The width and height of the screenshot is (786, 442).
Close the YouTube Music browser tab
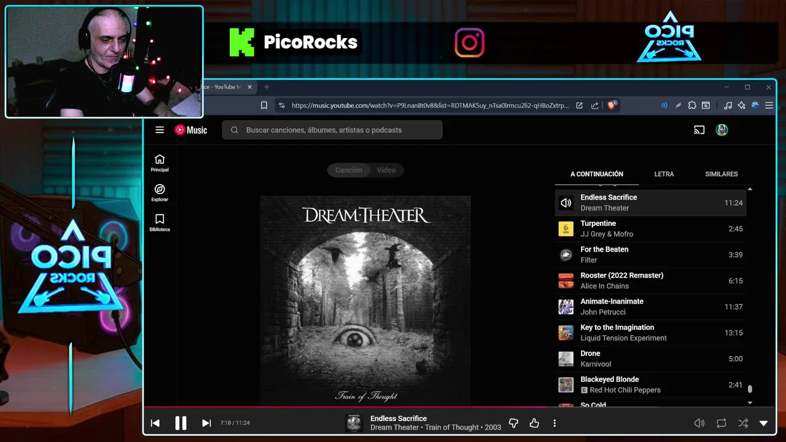250,87
